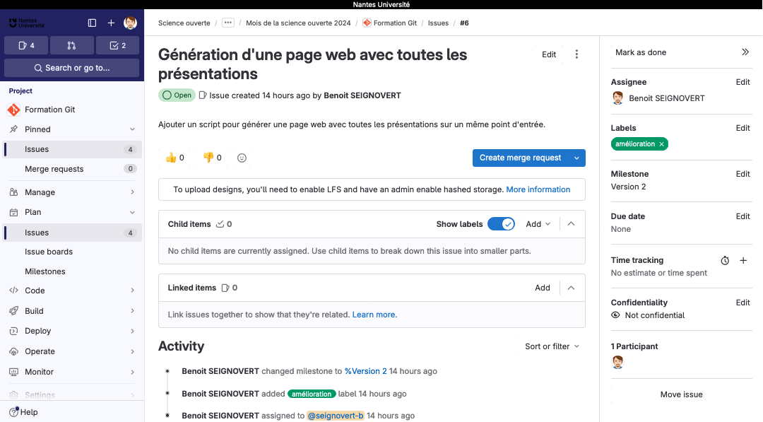
Task: Open %Version 2 milestone link
Action: [365, 371]
